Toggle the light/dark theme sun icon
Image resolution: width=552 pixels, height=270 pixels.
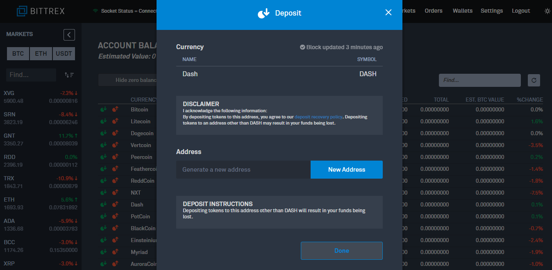point(547,11)
